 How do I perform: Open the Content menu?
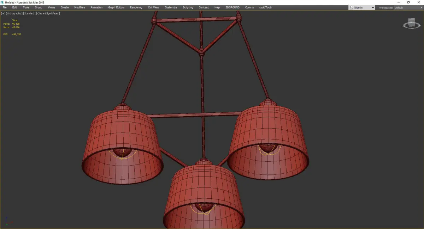pyautogui.click(x=204, y=7)
